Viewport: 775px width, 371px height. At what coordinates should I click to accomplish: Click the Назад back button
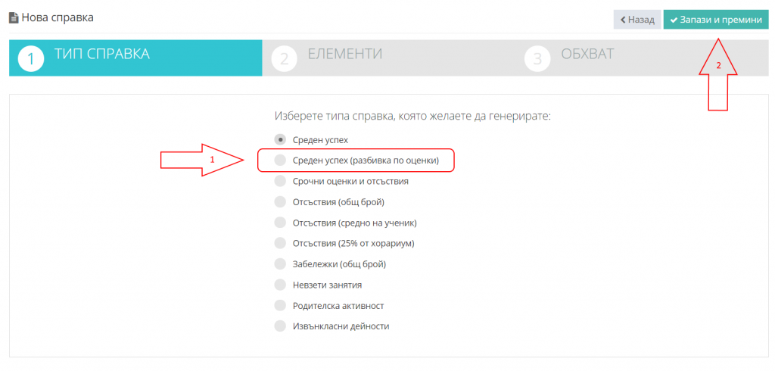(637, 20)
